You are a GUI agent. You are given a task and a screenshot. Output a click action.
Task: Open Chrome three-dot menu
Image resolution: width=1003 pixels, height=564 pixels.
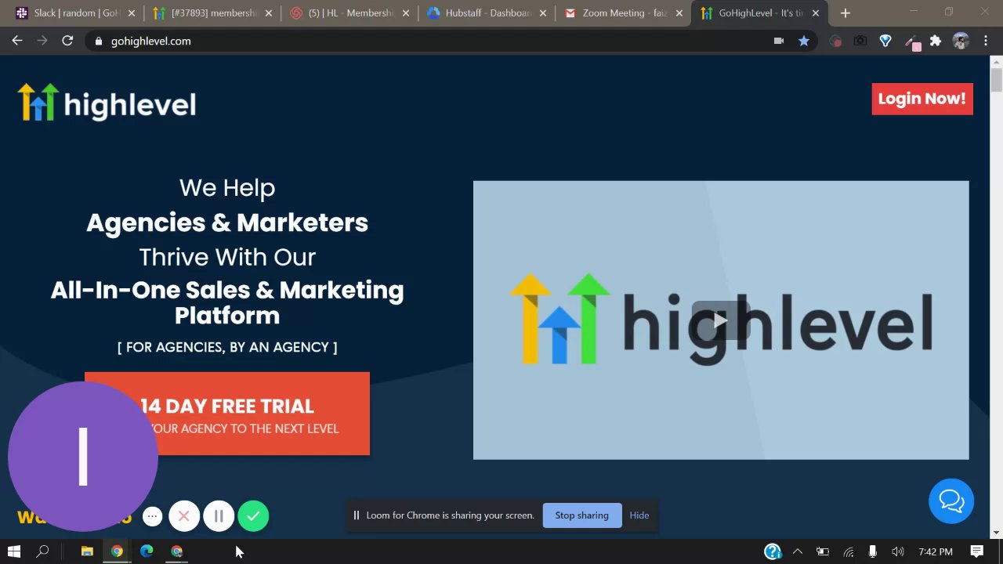pos(986,41)
